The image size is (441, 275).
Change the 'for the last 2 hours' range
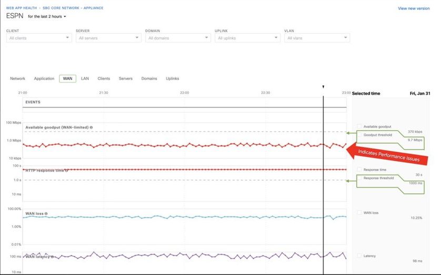click(x=47, y=17)
